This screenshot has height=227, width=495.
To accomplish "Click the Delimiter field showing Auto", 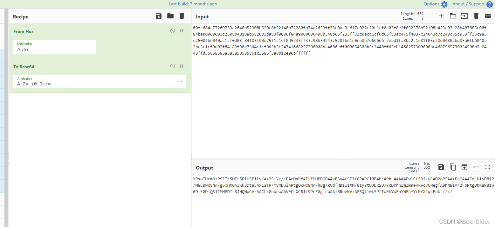I will [55, 47].
